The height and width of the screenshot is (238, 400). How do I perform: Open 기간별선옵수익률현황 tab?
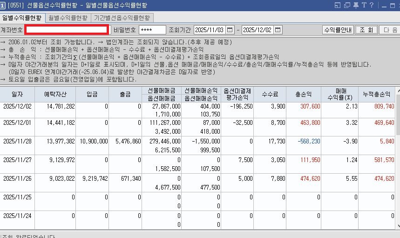tap(122, 18)
